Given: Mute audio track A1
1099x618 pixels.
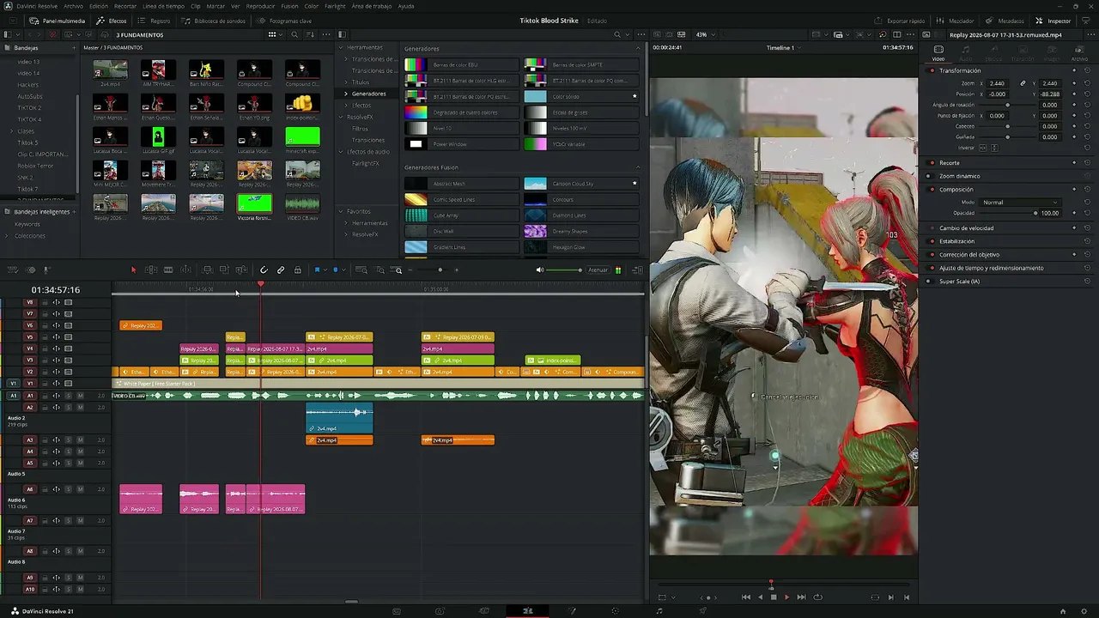Looking at the screenshot, I should click(80, 396).
